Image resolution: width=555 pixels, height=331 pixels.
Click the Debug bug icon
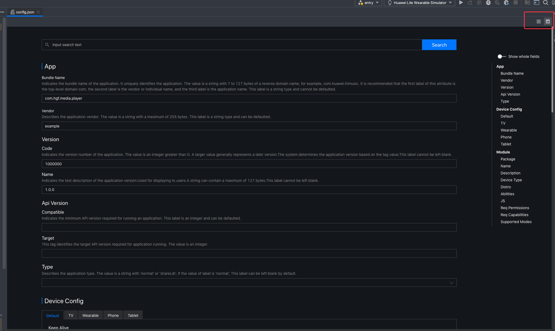pos(488,3)
